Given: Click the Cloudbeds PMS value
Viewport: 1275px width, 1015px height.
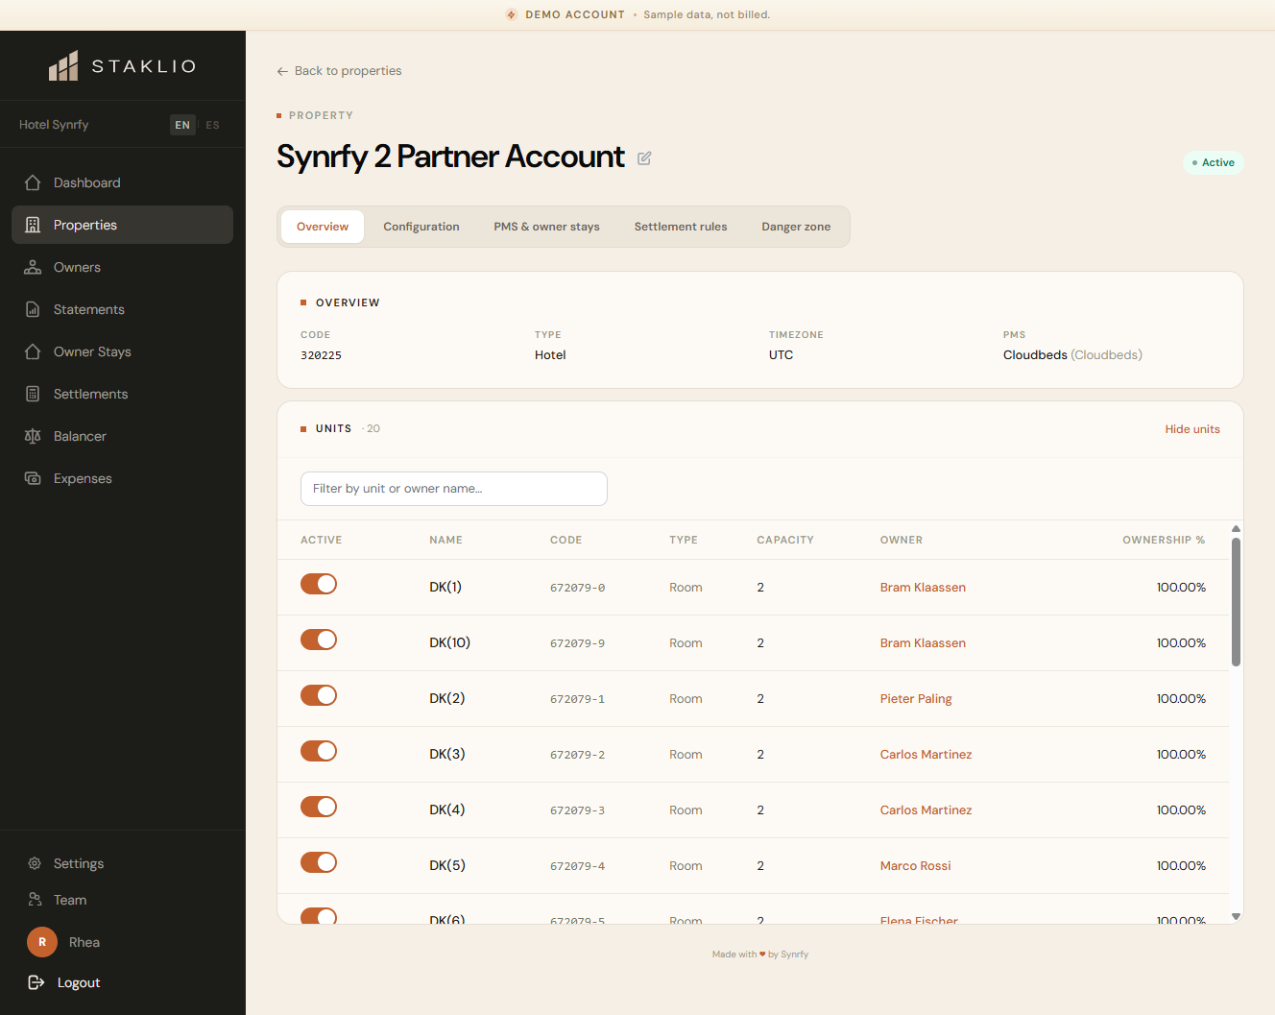Looking at the screenshot, I should coord(1072,354).
